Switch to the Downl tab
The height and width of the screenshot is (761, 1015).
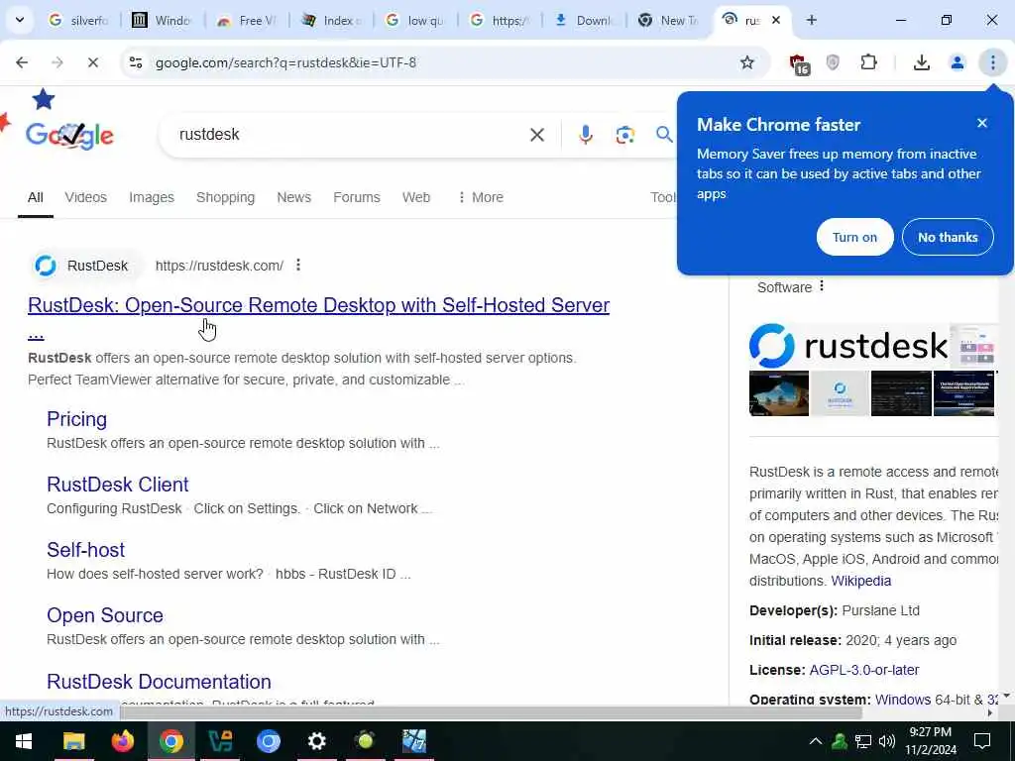[x=585, y=21]
